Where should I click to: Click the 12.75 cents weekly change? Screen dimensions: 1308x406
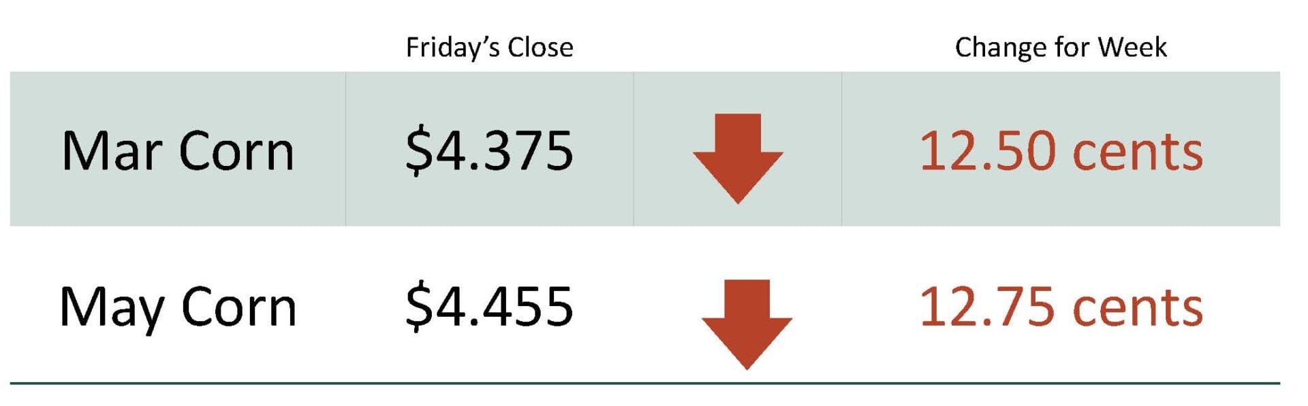1061,307
